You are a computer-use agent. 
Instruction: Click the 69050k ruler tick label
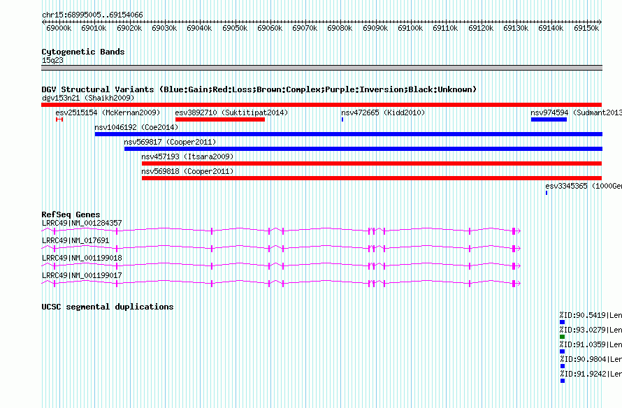coord(235,28)
